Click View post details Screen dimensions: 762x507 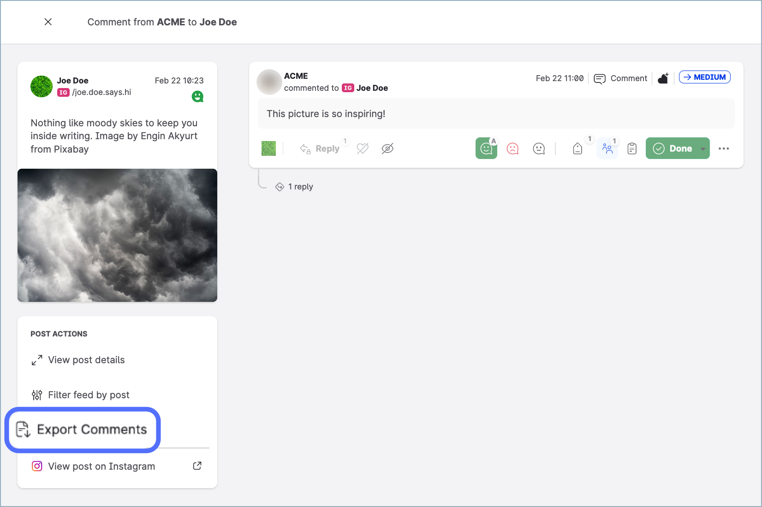(x=86, y=360)
